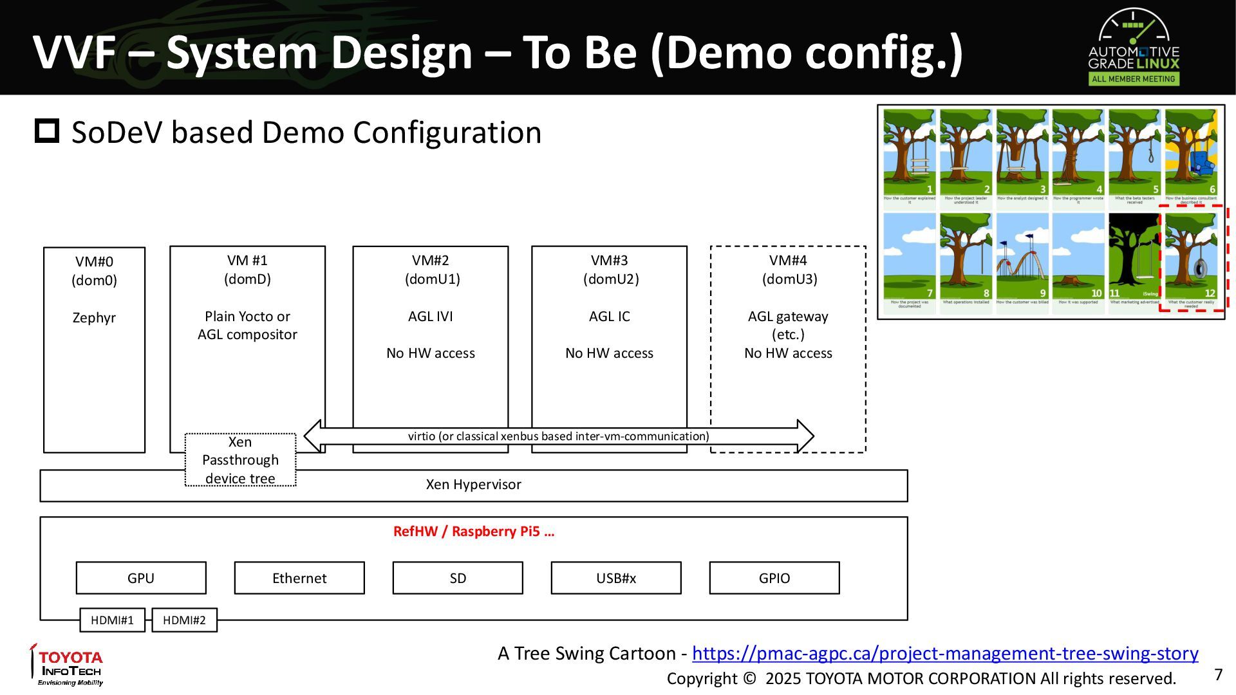
Task: Select tree swing cartoon panel 1
Action: click(x=909, y=153)
